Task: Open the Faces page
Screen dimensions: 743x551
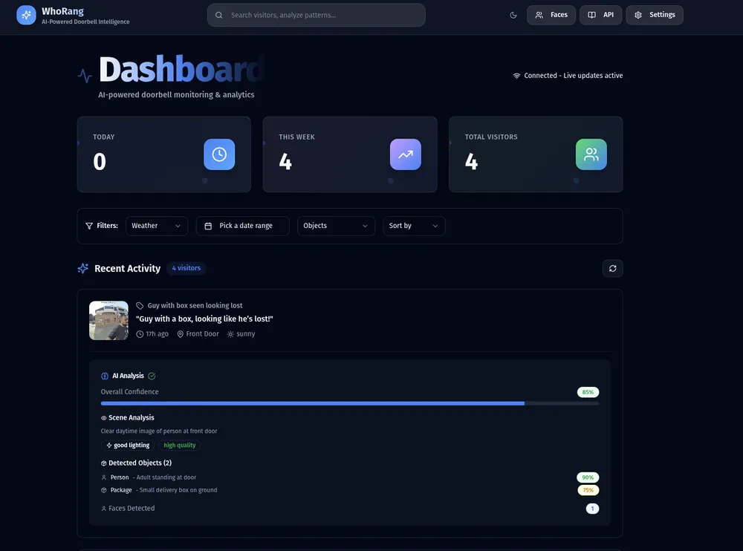Action: click(x=551, y=15)
